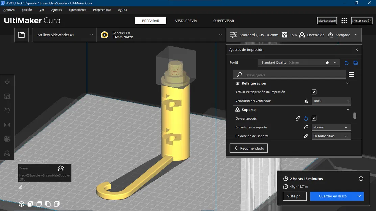Open the Preferencias menu
The width and height of the screenshot is (376, 211).
(x=102, y=10)
